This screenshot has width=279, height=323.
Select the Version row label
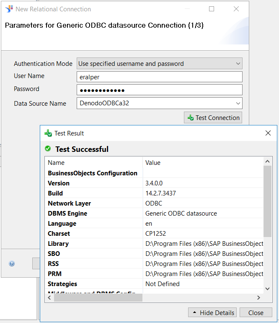pyautogui.click(x=59, y=183)
